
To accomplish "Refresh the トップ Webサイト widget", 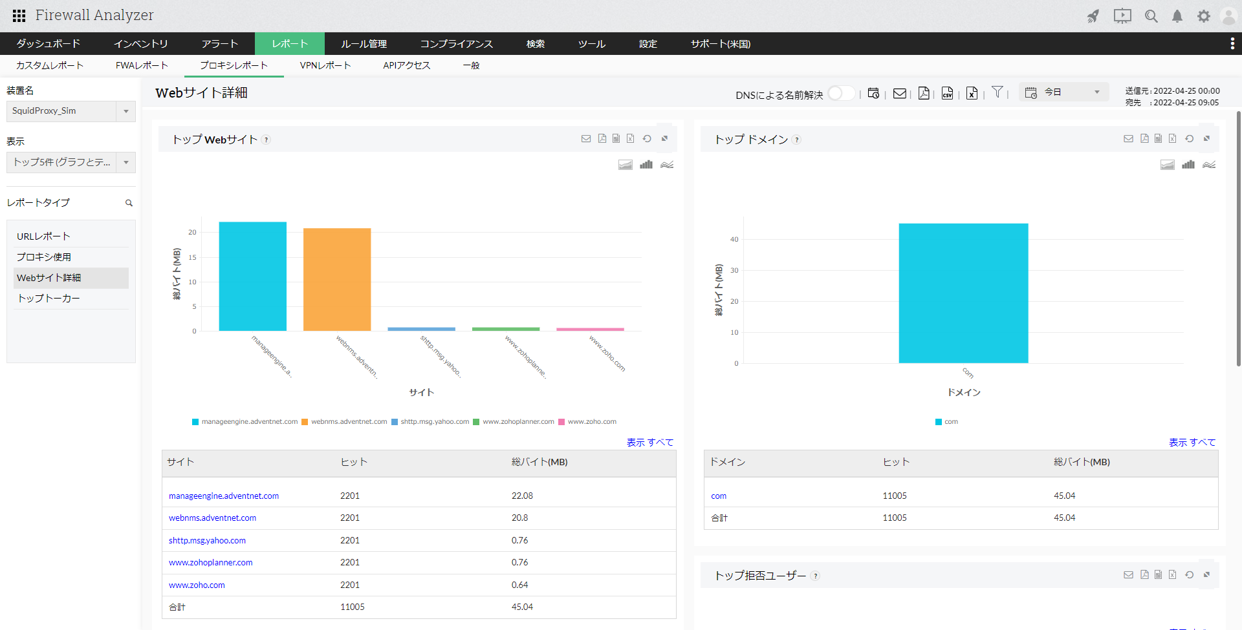I will 647,139.
